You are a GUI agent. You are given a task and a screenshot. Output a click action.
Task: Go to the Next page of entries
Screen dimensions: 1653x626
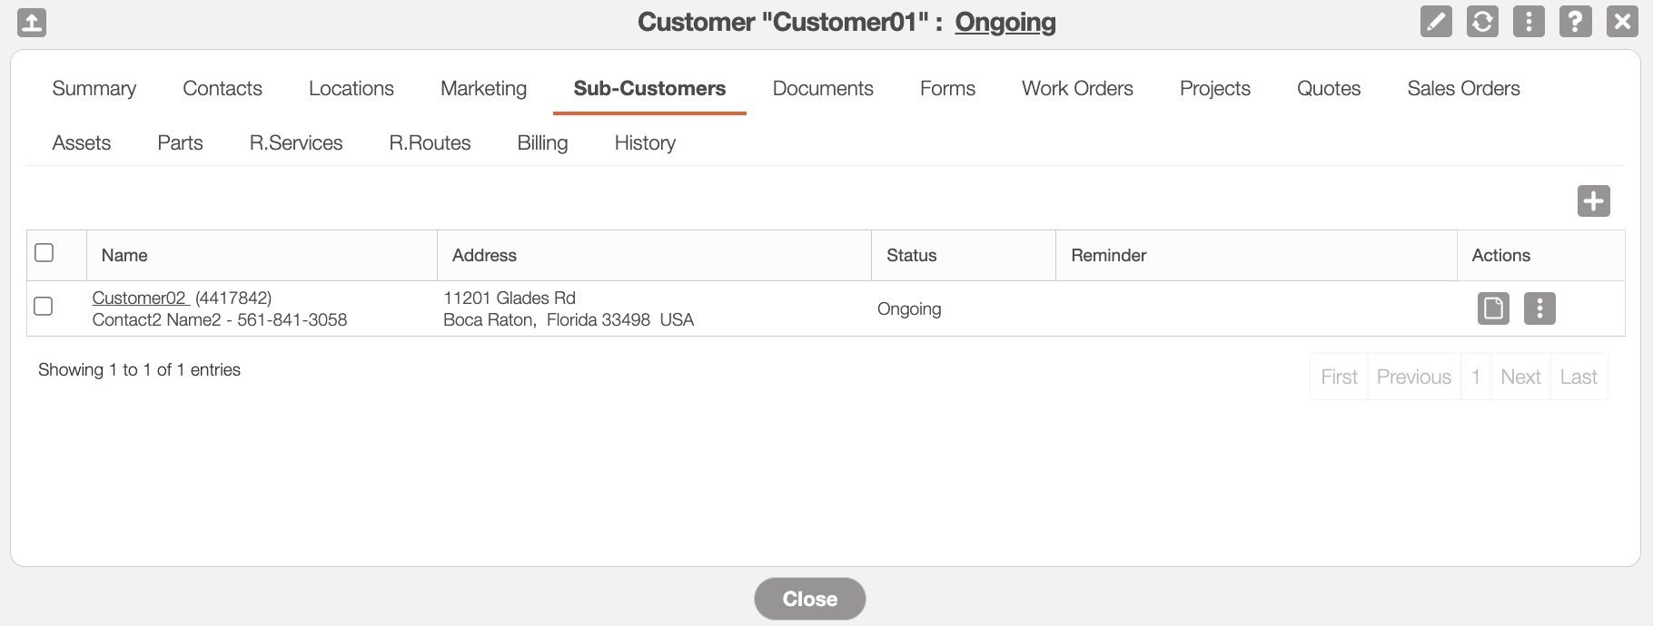pyautogui.click(x=1519, y=377)
